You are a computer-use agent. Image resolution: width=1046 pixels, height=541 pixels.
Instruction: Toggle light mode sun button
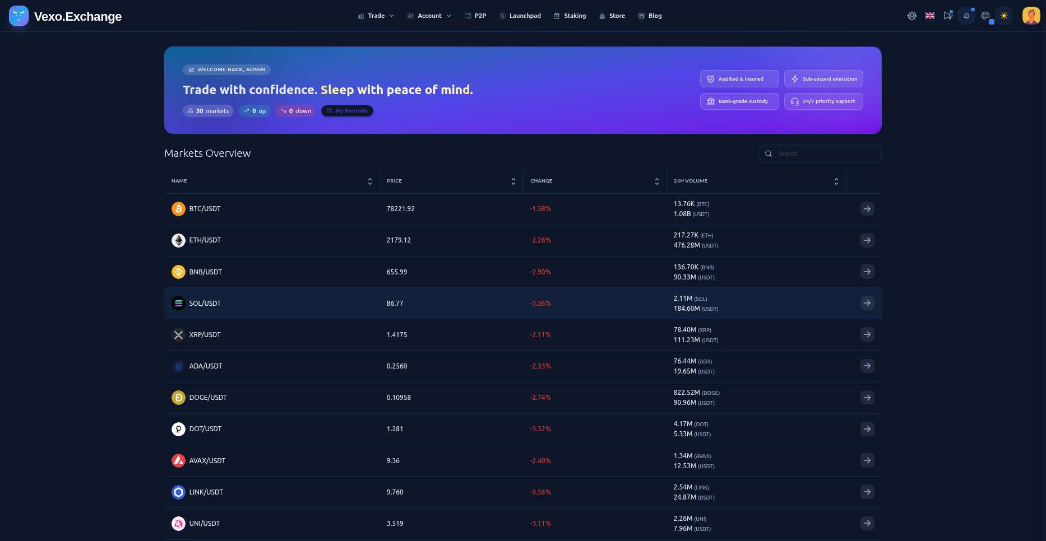coord(1004,16)
